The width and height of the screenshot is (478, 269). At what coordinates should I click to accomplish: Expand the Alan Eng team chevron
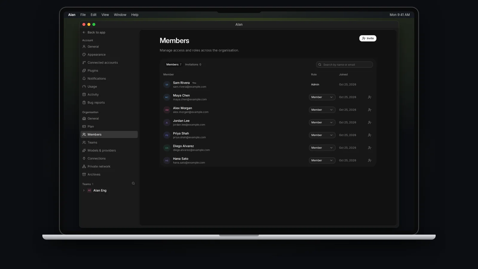84,190
